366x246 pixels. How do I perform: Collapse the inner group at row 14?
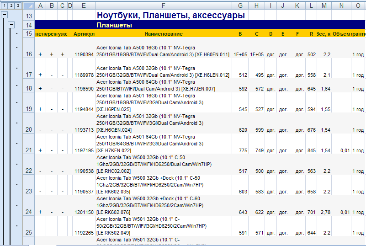click(11, 25)
